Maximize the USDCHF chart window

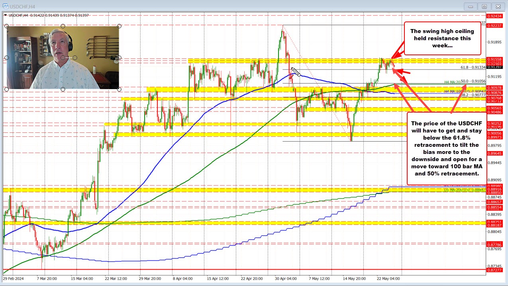484,6
